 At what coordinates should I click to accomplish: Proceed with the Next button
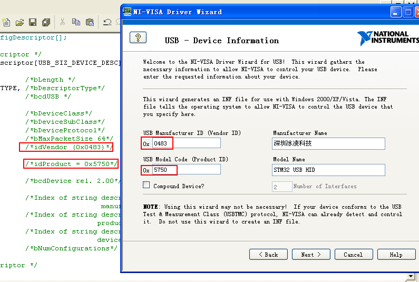(x=311, y=255)
